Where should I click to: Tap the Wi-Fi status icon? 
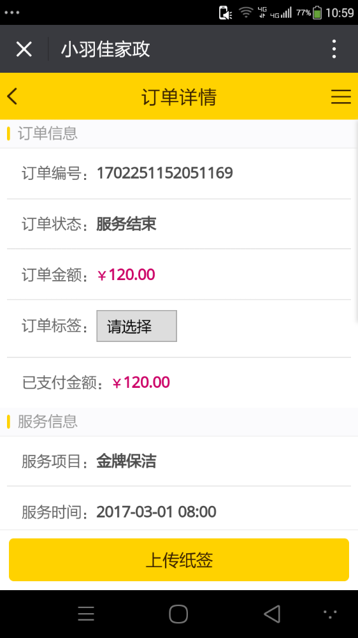pos(246,13)
